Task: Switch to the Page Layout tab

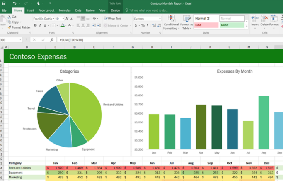Action: [x=46, y=10]
